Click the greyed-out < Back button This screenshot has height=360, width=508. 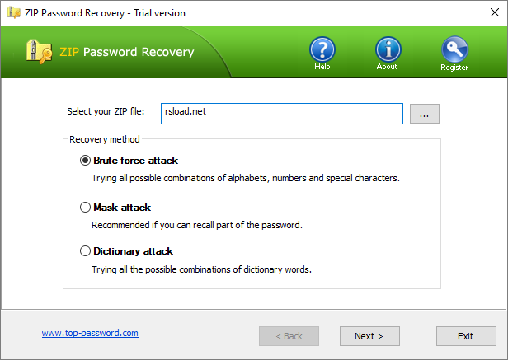click(289, 336)
